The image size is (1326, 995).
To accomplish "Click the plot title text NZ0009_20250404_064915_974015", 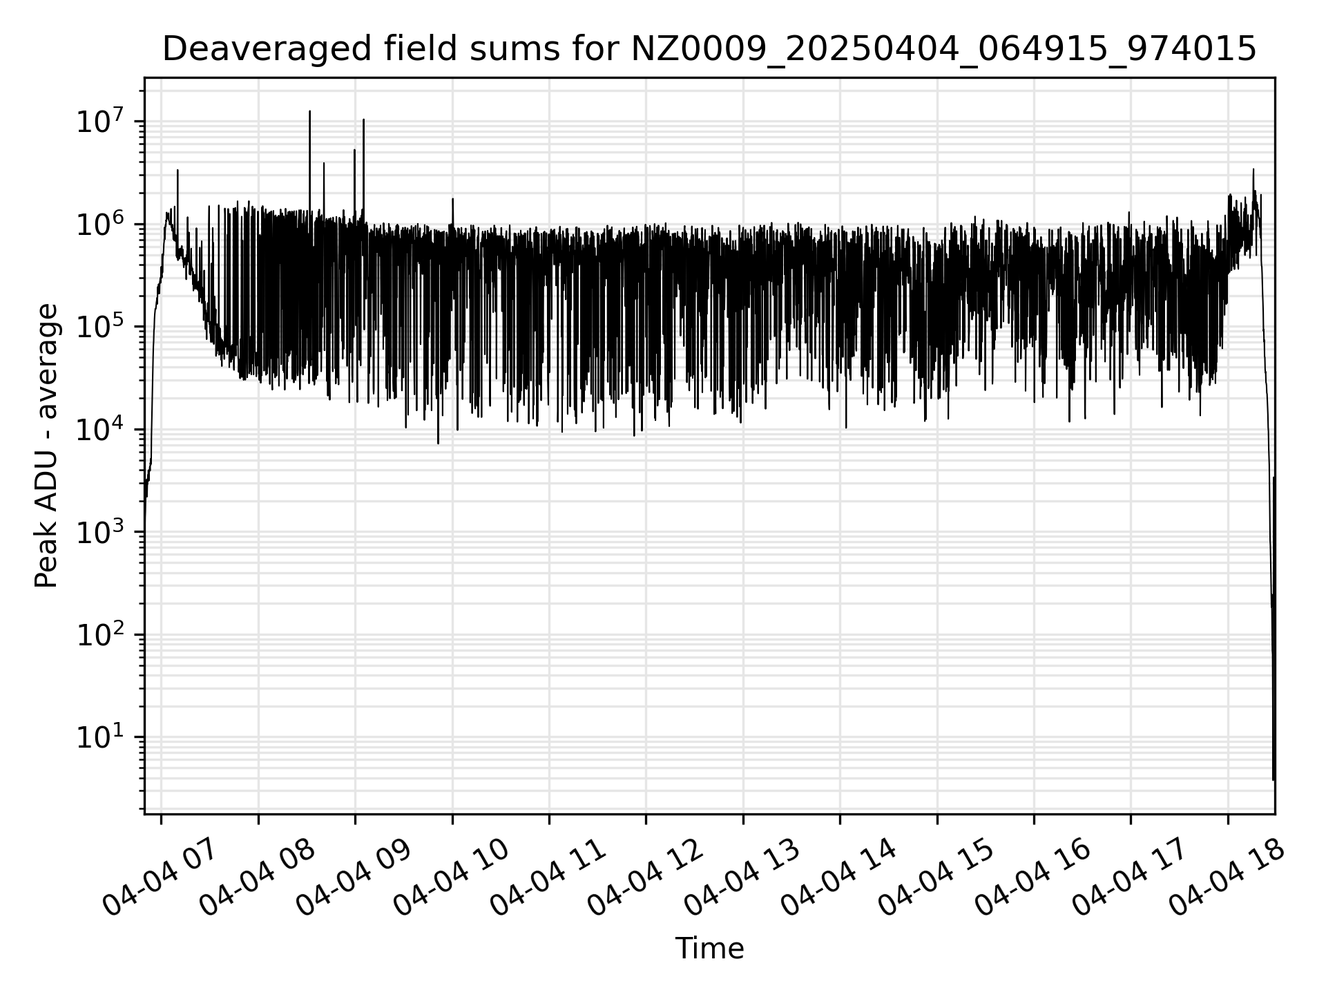I will coord(943,49).
